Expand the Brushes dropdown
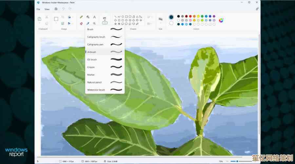The width and height of the screenshot is (295, 164). pyautogui.click(x=105, y=23)
